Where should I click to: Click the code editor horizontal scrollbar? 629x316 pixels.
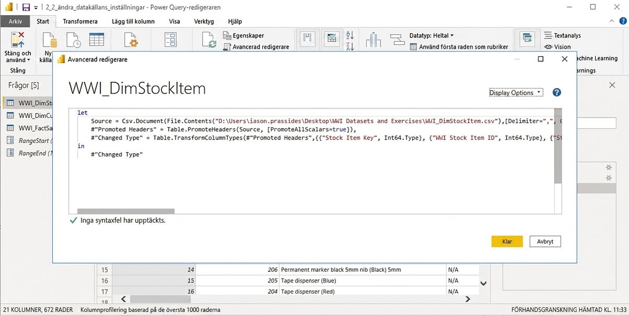125,211
